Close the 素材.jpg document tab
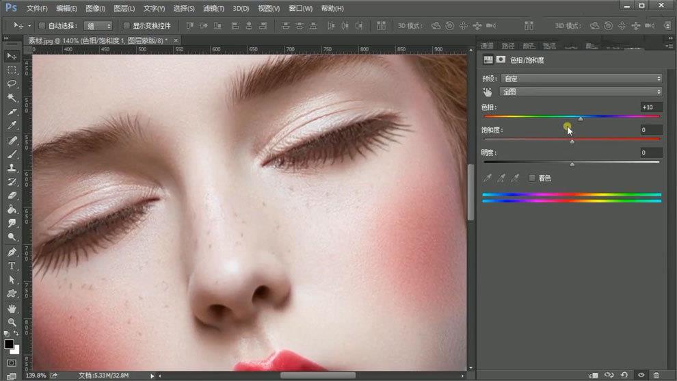The height and width of the screenshot is (381, 677). [x=176, y=40]
